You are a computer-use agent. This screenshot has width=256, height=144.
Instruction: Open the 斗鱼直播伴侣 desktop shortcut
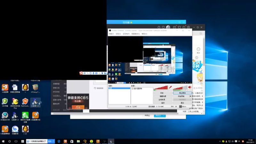[35, 116]
